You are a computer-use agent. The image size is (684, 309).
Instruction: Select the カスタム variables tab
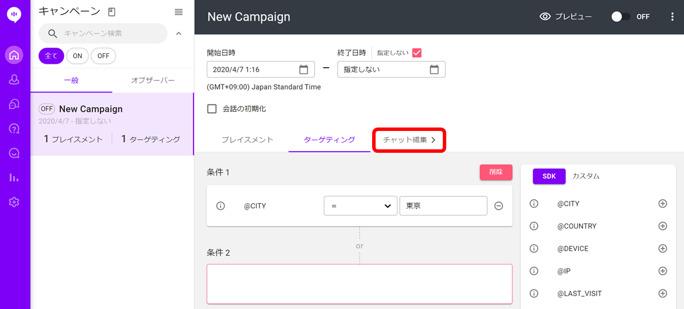(x=586, y=176)
